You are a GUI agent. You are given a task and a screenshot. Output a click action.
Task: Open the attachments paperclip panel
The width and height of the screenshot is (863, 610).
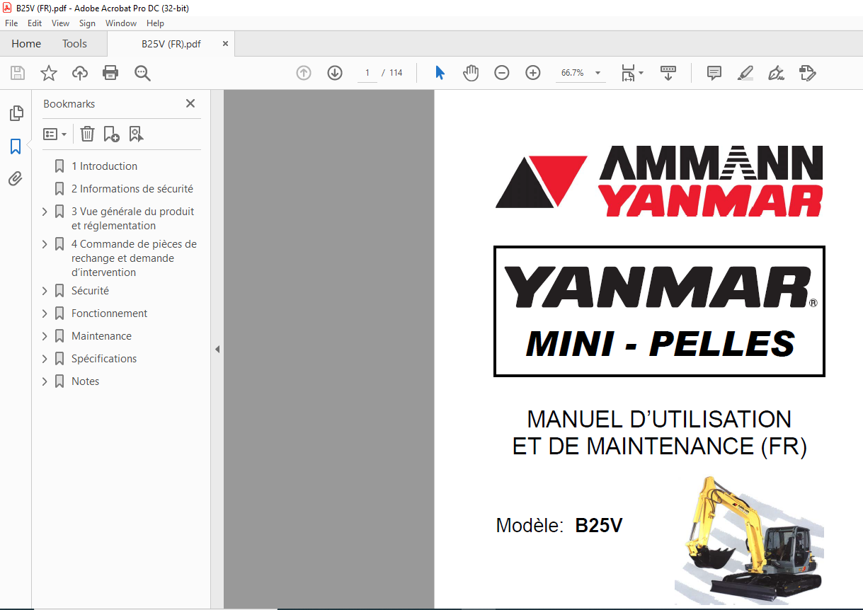[x=16, y=178]
